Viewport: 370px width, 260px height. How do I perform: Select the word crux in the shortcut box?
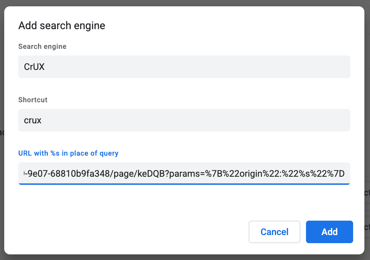point(32,120)
